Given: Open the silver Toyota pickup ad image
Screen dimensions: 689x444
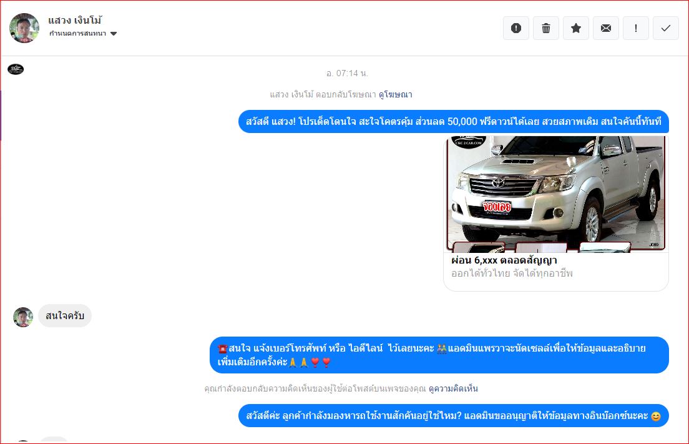Looking at the screenshot, I should click(x=555, y=194).
